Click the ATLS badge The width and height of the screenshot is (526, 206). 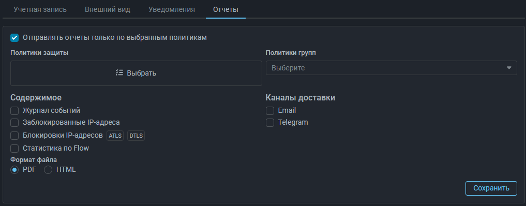click(115, 136)
